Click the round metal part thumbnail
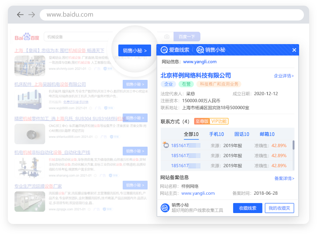 click(x=30, y=134)
